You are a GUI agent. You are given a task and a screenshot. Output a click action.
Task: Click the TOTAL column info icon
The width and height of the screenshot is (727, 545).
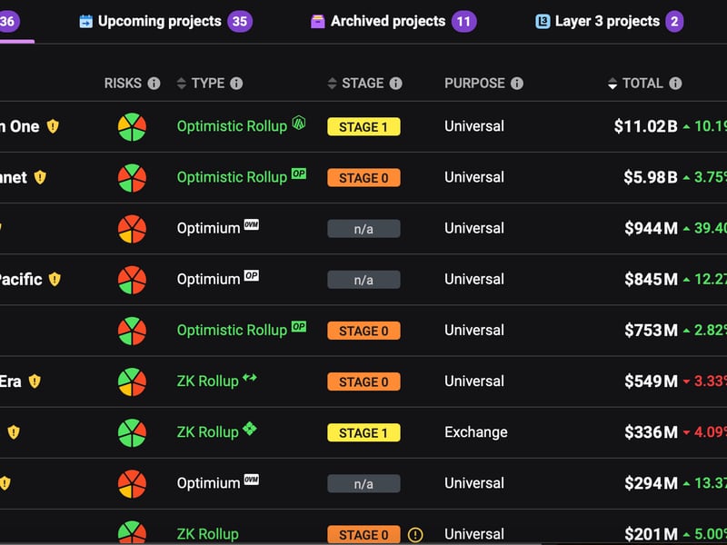tap(675, 84)
